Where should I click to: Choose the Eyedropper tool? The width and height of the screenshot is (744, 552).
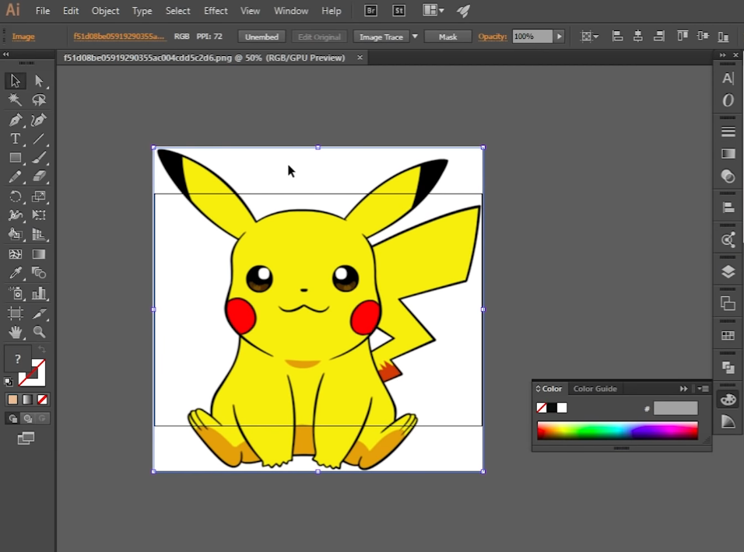point(16,273)
